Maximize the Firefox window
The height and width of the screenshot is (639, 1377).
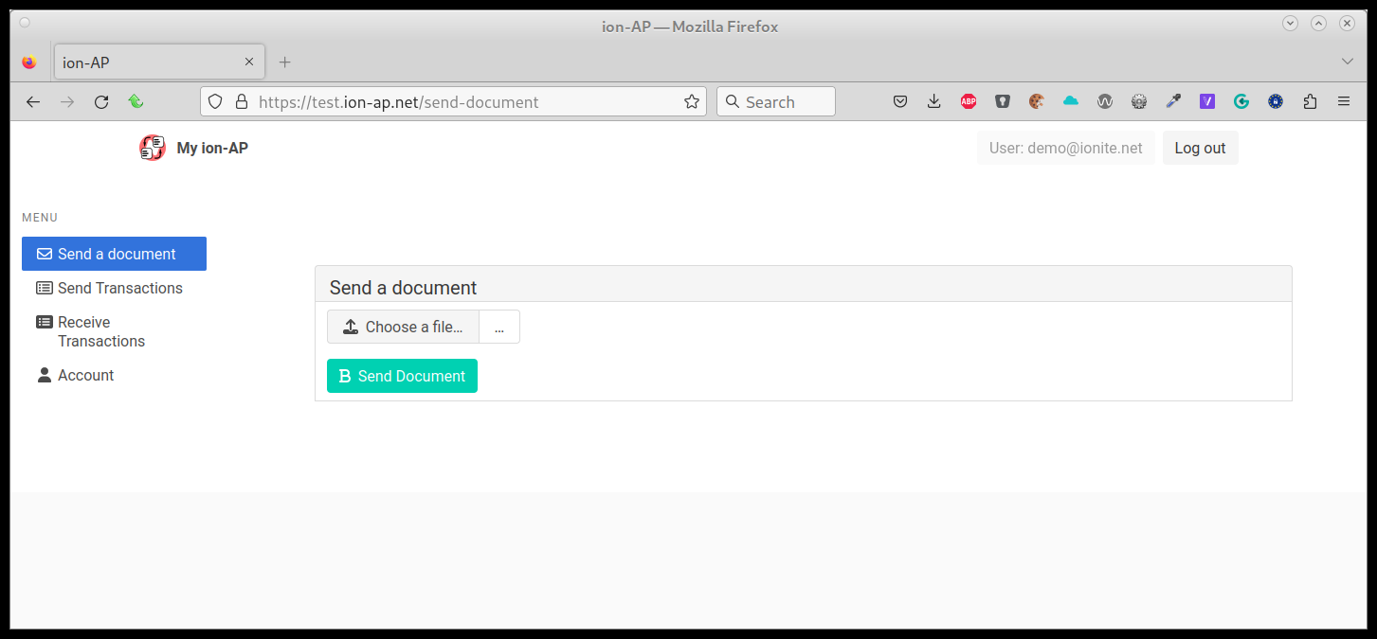click(1318, 24)
